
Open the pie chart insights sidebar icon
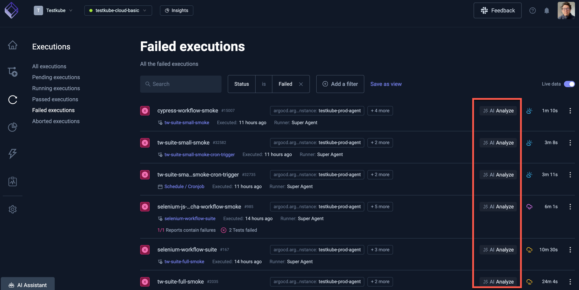(x=12, y=127)
